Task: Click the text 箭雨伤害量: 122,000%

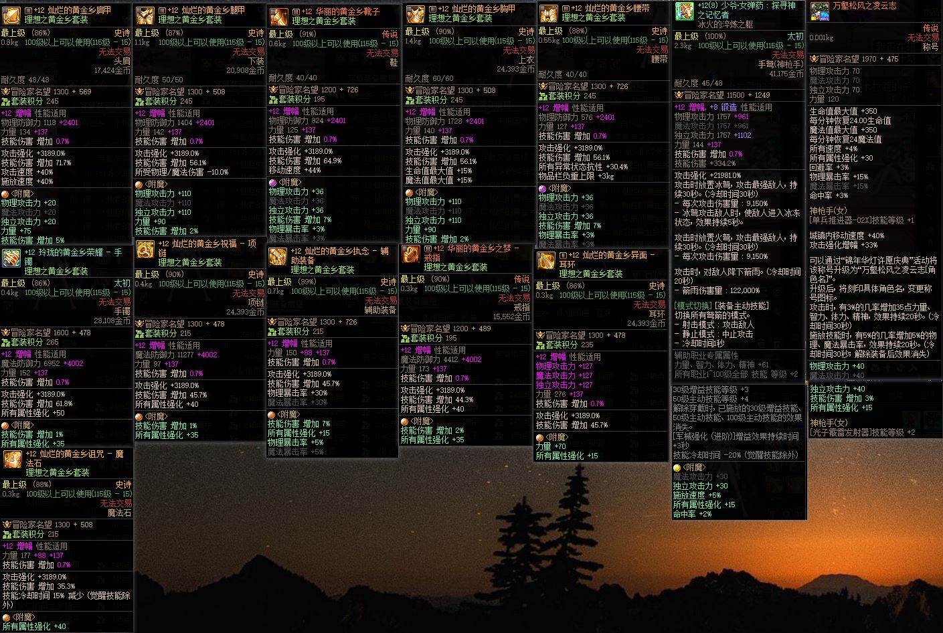Action: (721, 290)
